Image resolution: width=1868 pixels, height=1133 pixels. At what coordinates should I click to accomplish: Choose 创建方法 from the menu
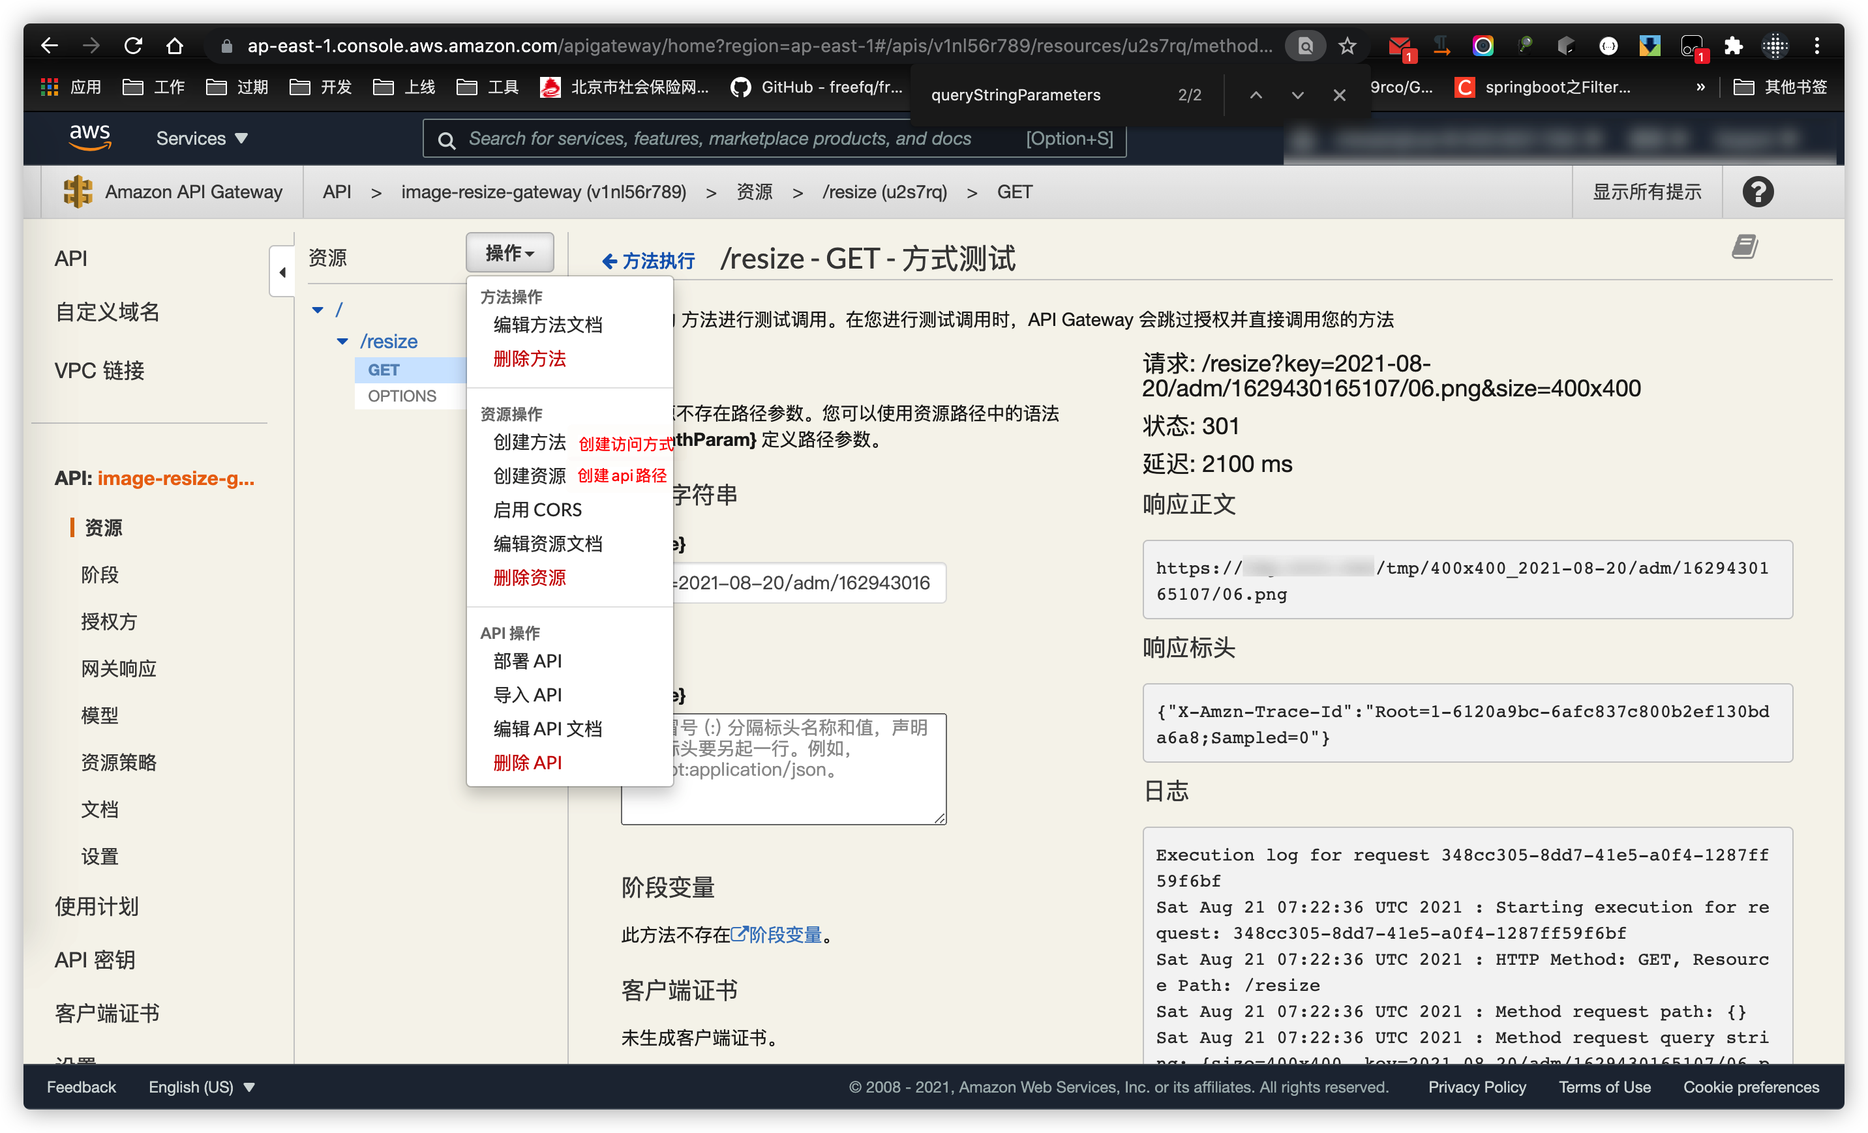[529, 442]
